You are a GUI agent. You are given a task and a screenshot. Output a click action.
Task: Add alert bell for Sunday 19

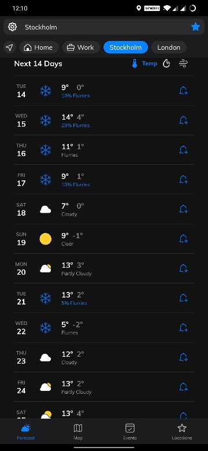[x=183, y=239]
